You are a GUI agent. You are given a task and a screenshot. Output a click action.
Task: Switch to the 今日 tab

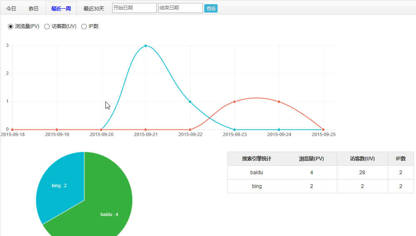pos(11,8)
